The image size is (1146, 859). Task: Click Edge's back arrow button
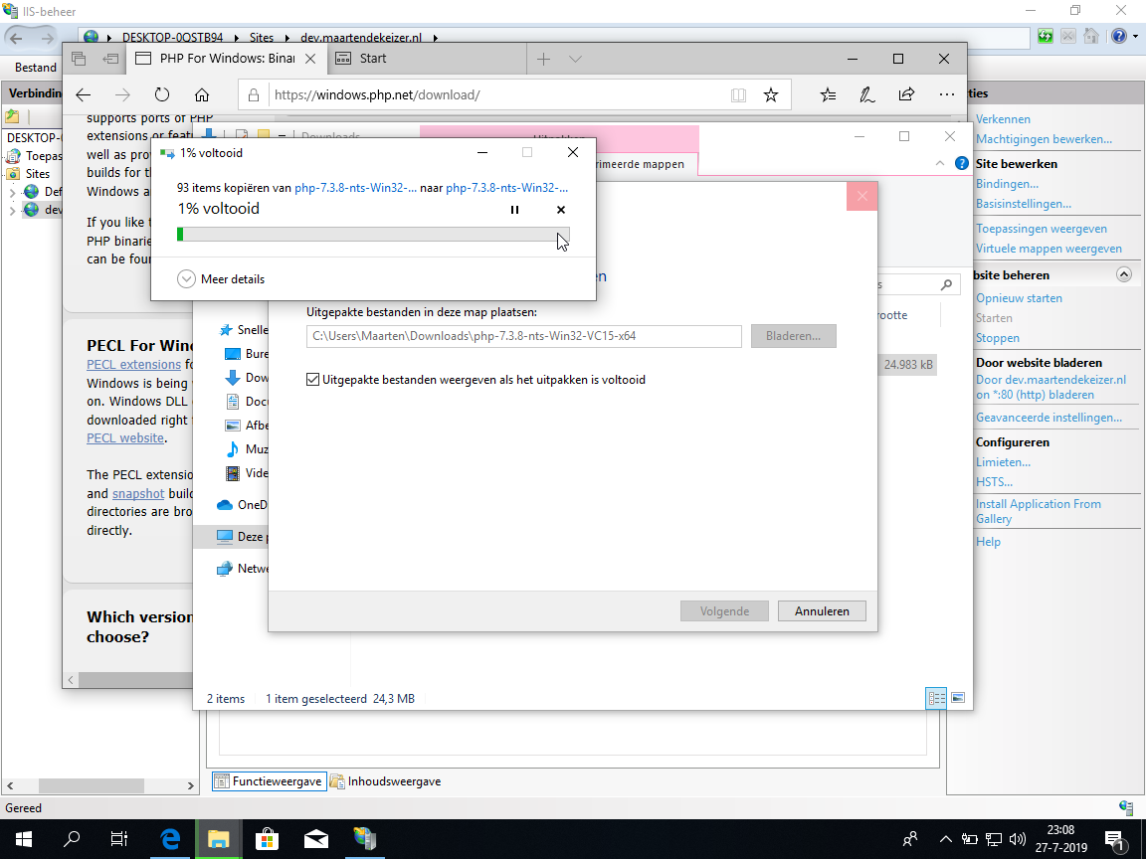84,95
